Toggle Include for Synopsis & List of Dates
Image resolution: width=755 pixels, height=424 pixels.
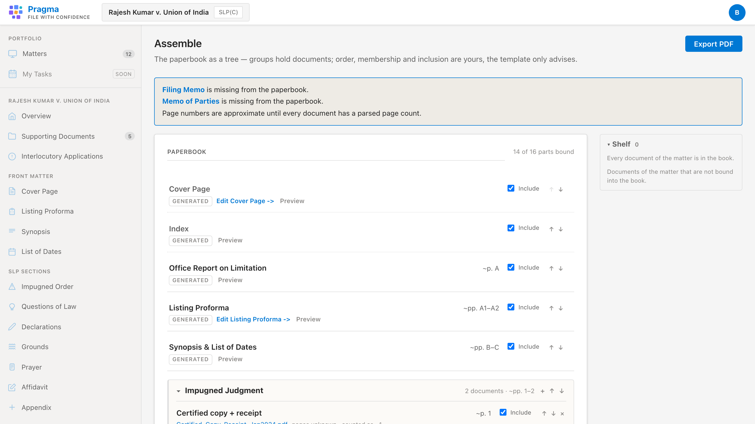click(x=511, y=347)
